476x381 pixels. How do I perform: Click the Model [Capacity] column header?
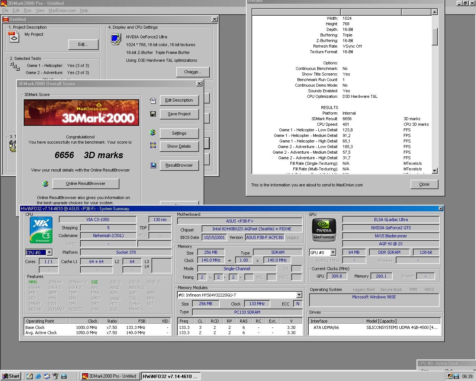[x=402, y=321]
